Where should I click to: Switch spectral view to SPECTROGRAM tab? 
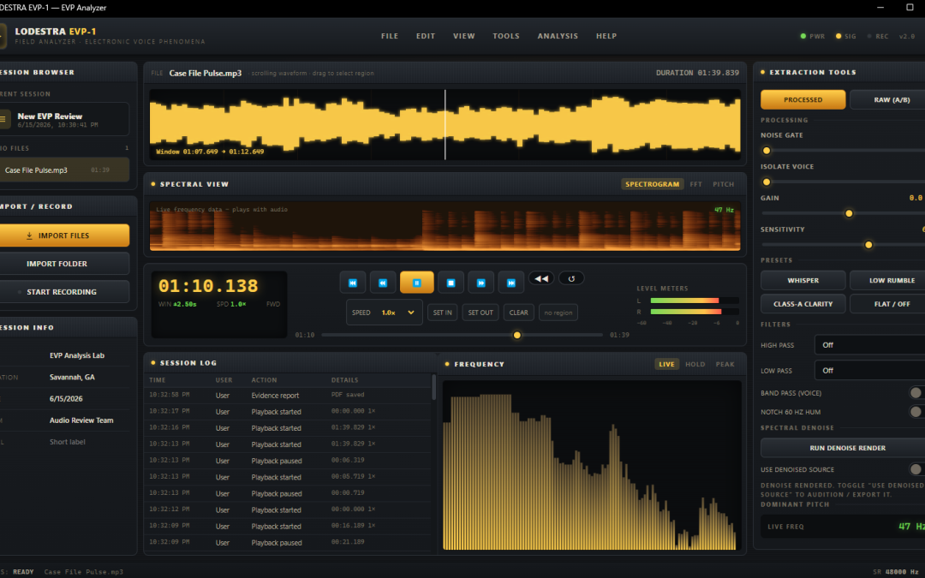point(652,184)
